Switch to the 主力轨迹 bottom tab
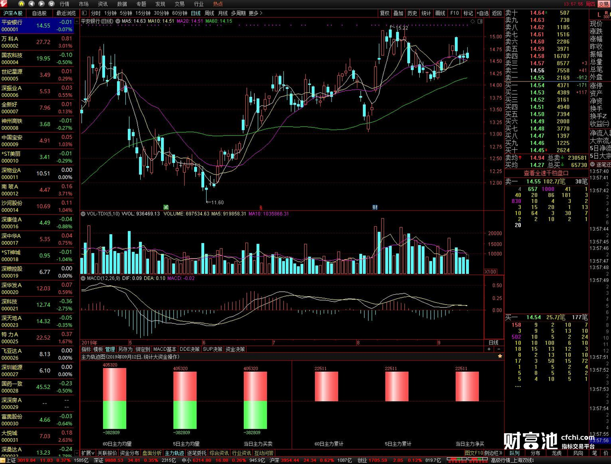 pos(174,453)
